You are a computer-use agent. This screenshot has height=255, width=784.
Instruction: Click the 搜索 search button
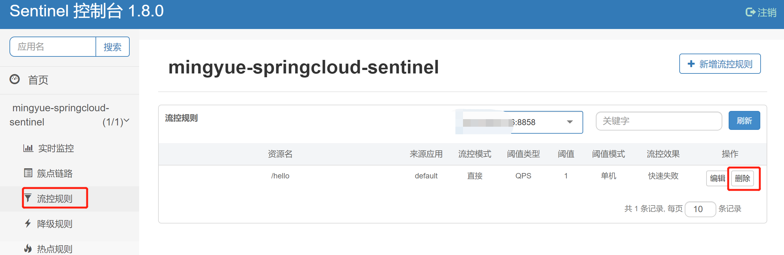(x=113, y=47)
